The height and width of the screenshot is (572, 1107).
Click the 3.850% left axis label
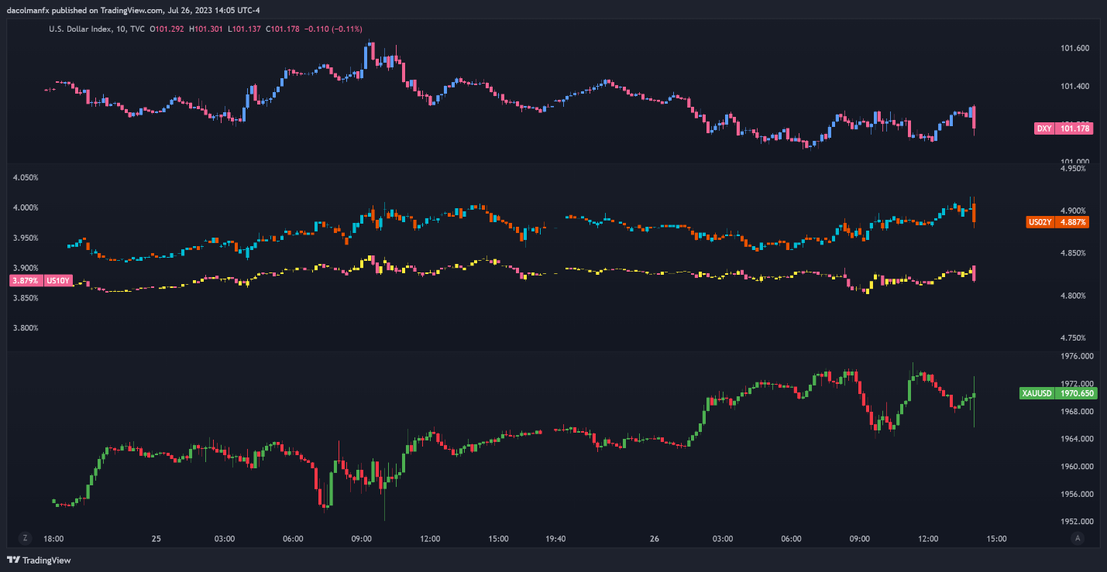(26, 298)
